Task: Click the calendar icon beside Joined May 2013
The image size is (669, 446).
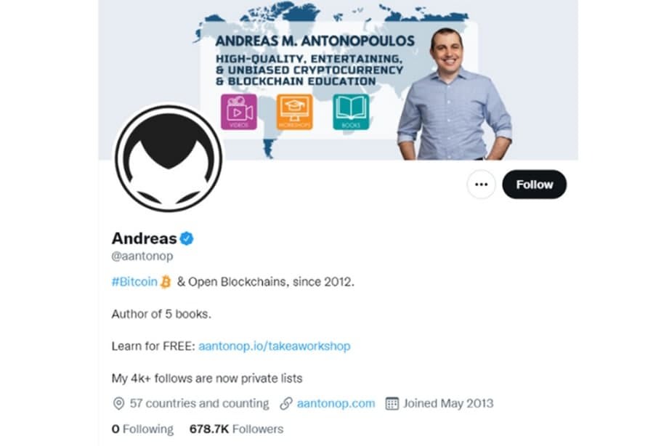Action: 392,403
